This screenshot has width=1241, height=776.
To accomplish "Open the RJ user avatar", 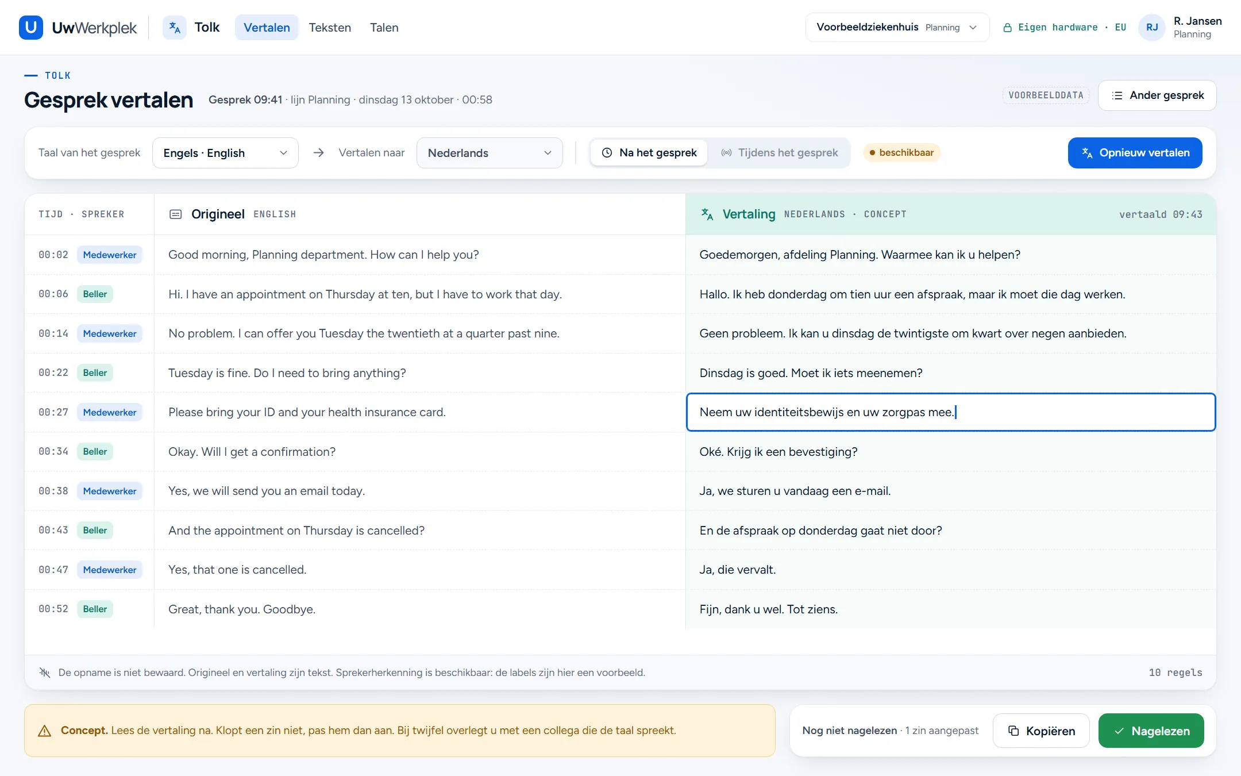I will click(x=1152, y=28).
